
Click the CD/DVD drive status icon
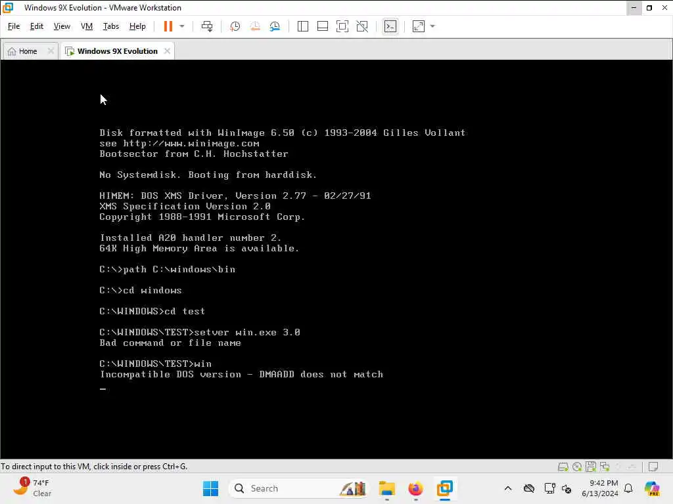coord(577,467)
